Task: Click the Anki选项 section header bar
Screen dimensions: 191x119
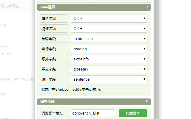Action: (x=94, y=7)
